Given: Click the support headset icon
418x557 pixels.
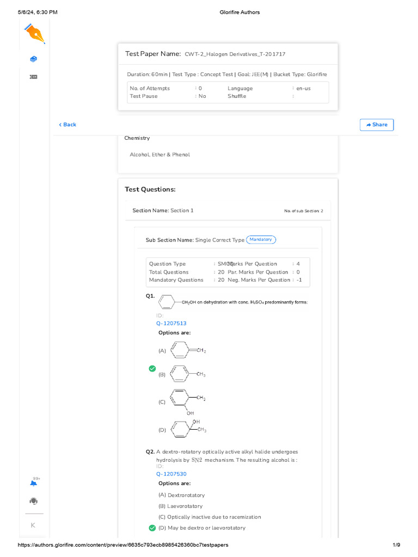Looking at the screenshot, I should click(33, 501).
